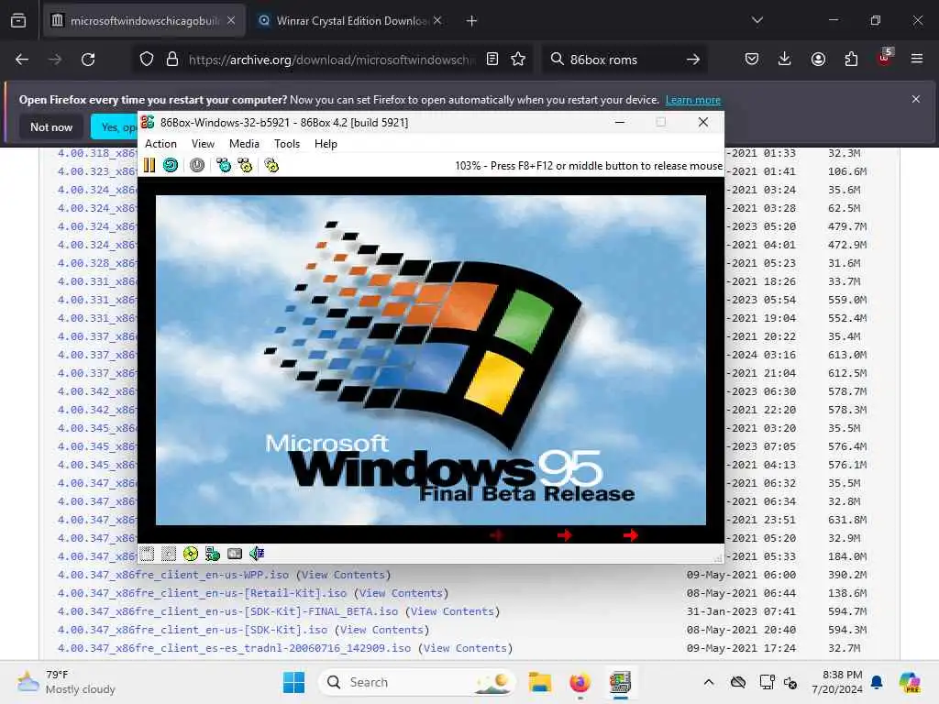Viewport: 939px width, 704px height.
Task: Reload the archive.org page
Action: click(x=88, y=60)
